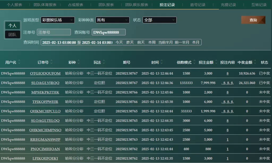Choose the 前一半月 quick date range
The width and height of the screenshot is (272, 163).
point(182,42)
